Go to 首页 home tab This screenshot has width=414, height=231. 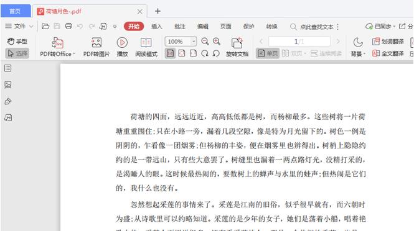(x=16, y=11)
